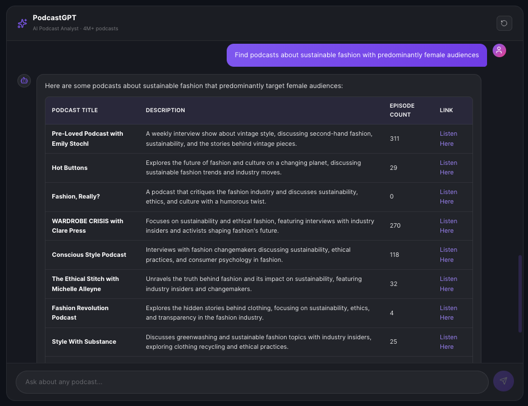Image resolution: width=528 pixels, height=406 pixels.
Task: Click the Podcast Title column header
Action: pyautogui.click(x=75, y=110)
